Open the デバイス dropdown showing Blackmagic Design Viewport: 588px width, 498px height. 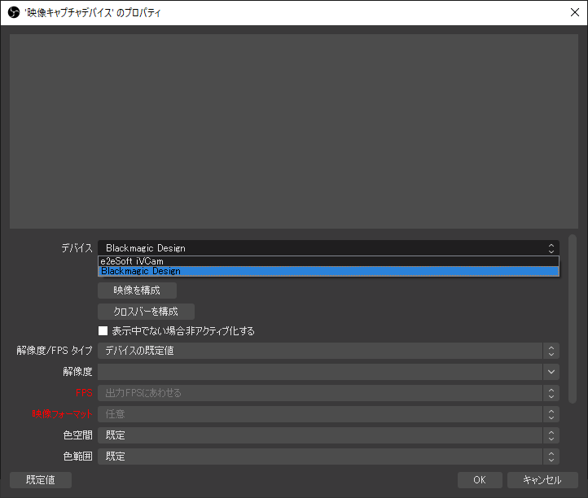click(x=328, y=248)
